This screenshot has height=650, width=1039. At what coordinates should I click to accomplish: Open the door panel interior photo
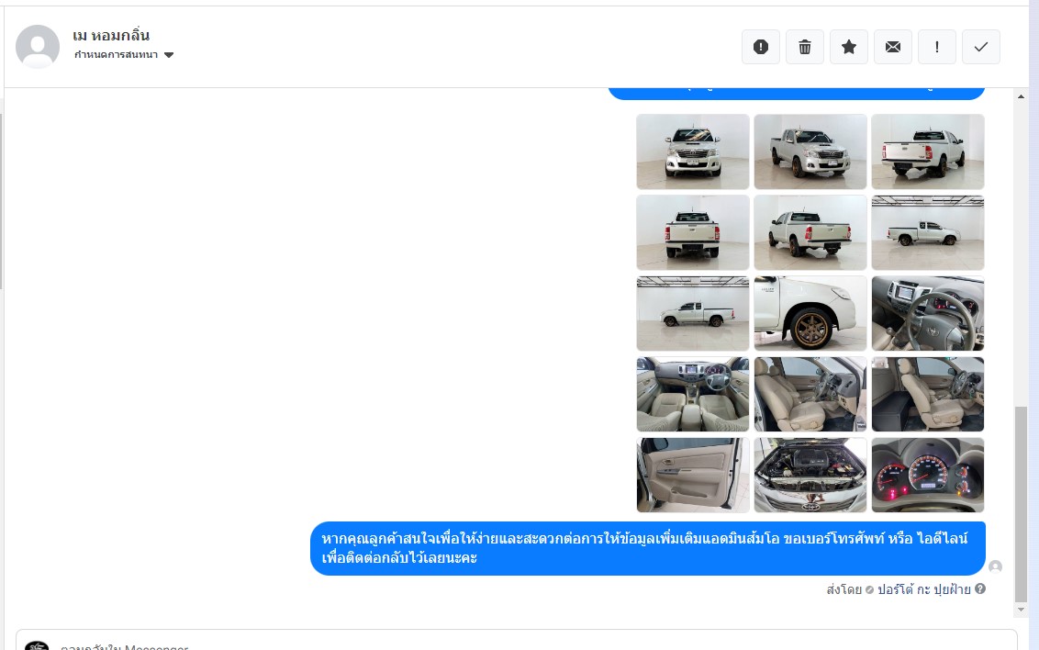(693, 475)
